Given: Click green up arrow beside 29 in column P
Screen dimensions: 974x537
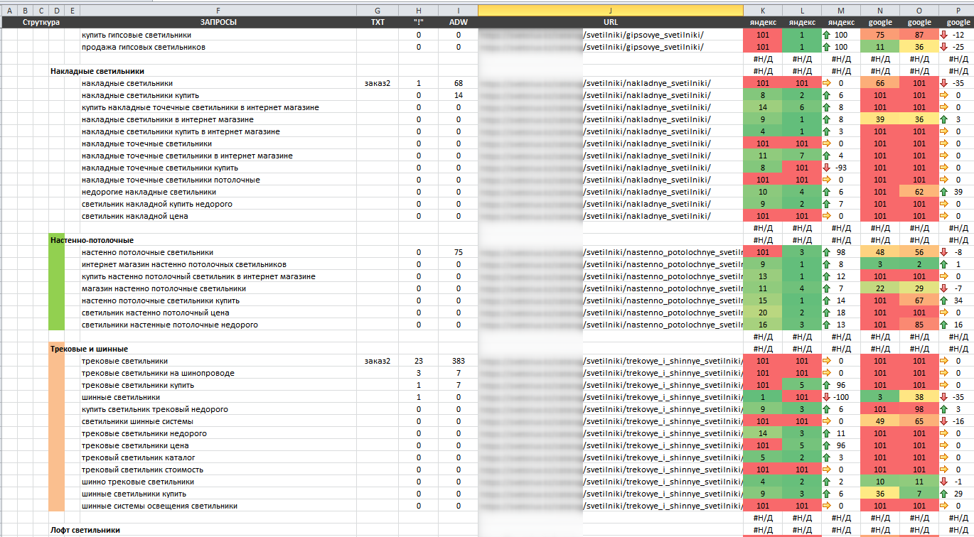Looking at the screenshot, I should pyautogui.click(x=943, y=494).
